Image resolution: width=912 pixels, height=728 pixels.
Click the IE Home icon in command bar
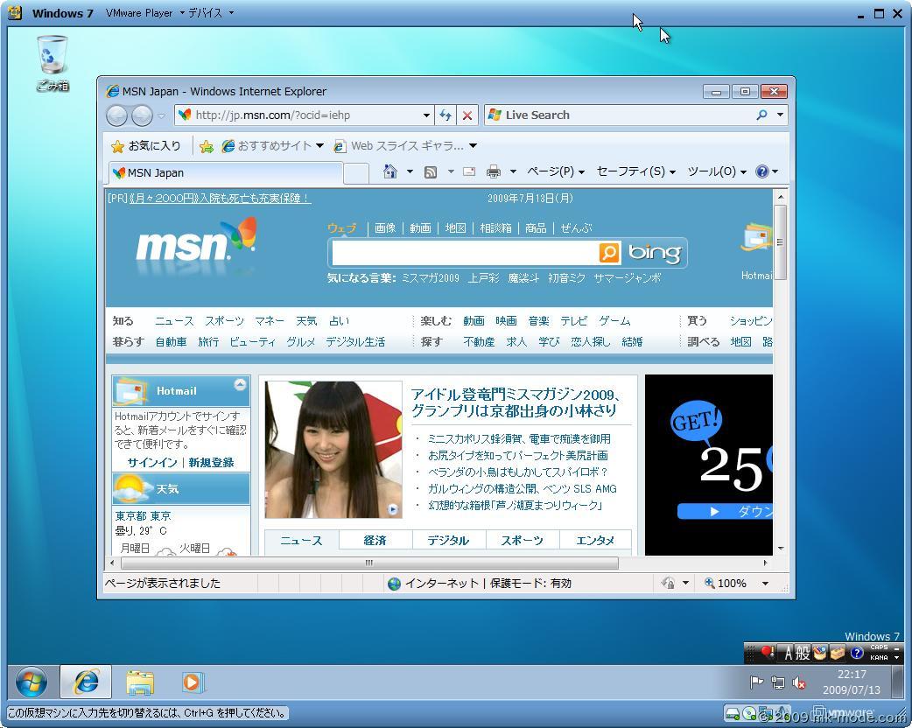(390, 171)
